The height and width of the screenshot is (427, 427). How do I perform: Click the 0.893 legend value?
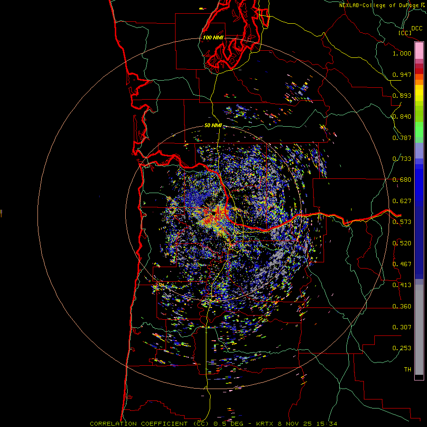click(402, 95)
